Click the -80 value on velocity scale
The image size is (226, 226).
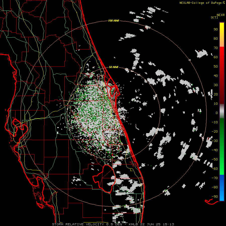215,187
